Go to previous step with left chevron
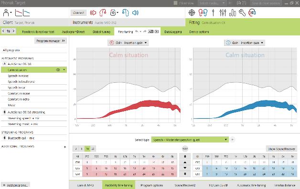 click(3, 31)
